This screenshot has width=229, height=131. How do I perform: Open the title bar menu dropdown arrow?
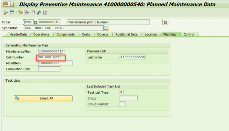click(12, 4)
